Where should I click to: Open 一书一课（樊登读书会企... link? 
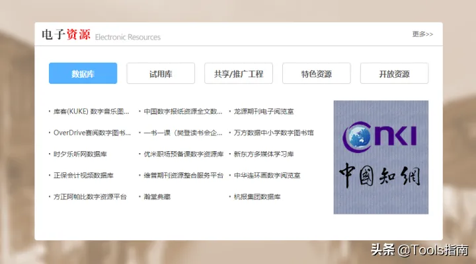coord(183,133)
